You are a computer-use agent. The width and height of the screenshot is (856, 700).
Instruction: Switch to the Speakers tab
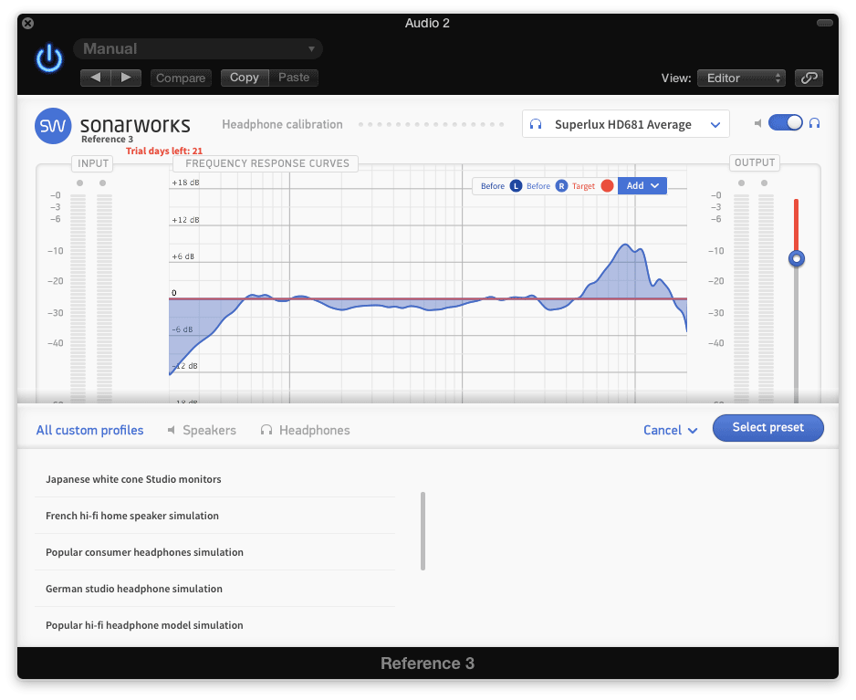coord(202,430)
